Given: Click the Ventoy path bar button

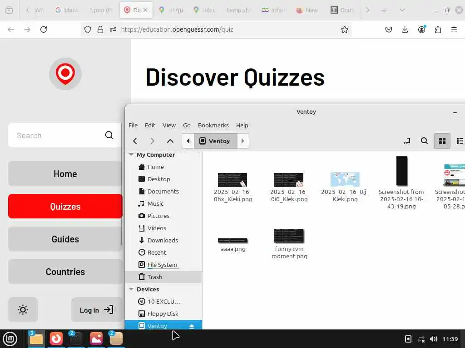Looking at the screenshot, I should coord(216,141).
